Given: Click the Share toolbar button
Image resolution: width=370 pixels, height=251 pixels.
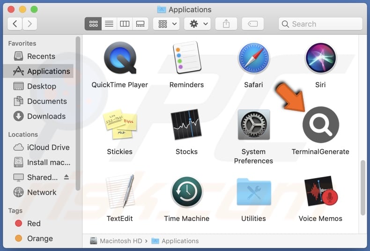Looking at the screenshot, I should [226, 24].
